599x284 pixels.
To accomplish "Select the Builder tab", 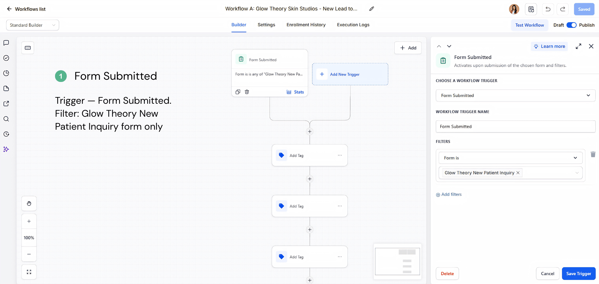I will coord(239,25).
